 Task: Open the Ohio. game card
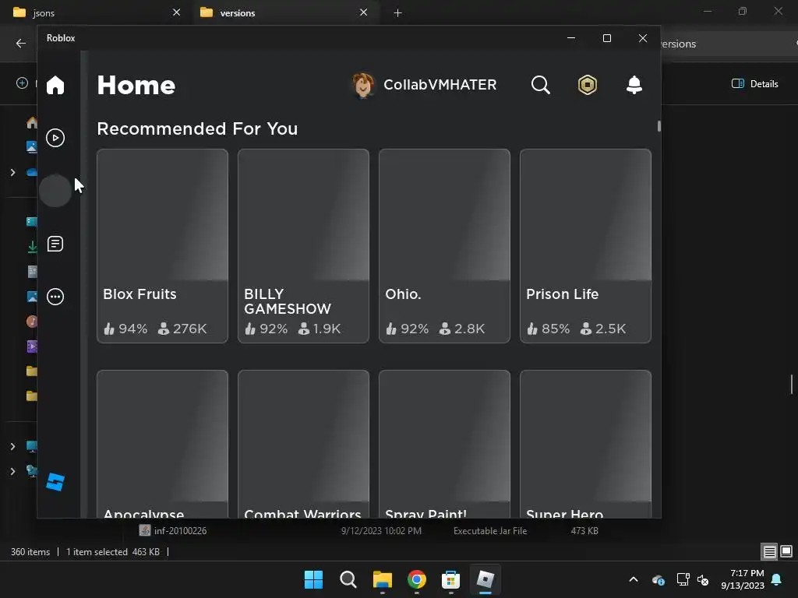pyautogui.click(x=444, y=246)
